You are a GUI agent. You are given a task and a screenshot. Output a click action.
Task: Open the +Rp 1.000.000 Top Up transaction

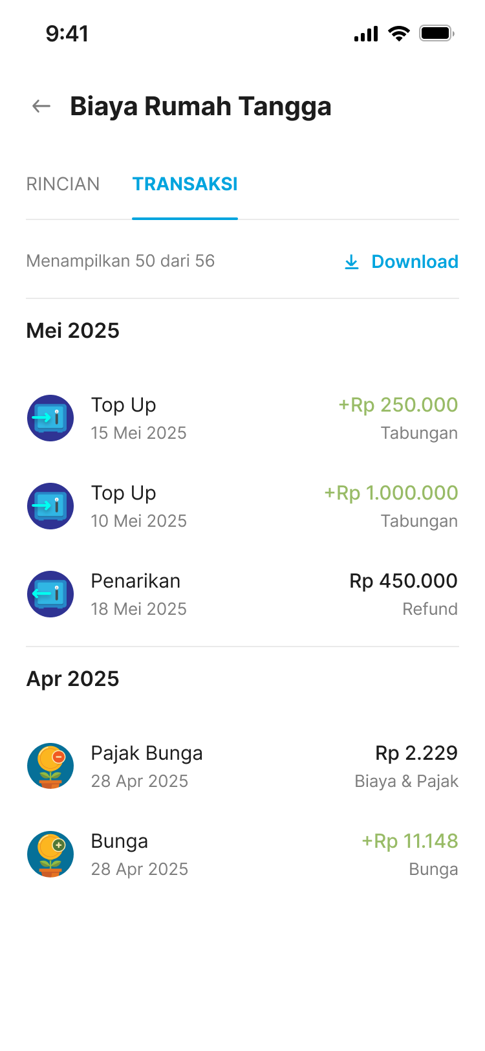click(259, 506)
